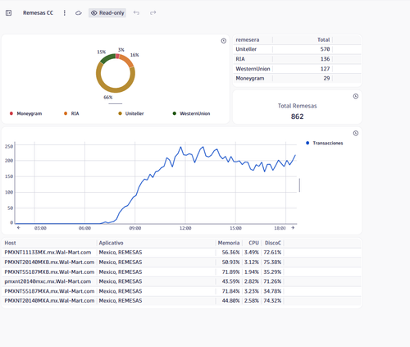
Task: Click the cloud sync status icon
Action: [x=79, y=13]
